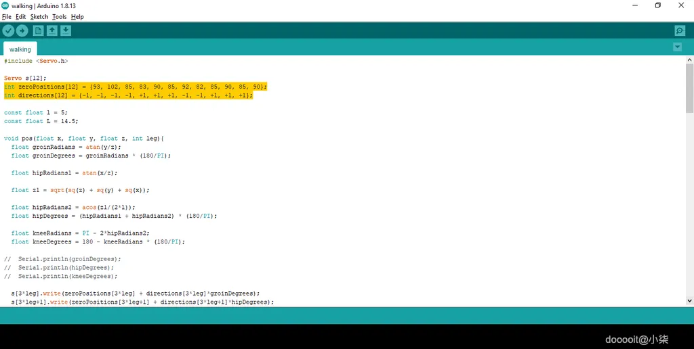
Task: Click the 'float z1 = sqrt(...)' line
Action: [x=80, y=190]
